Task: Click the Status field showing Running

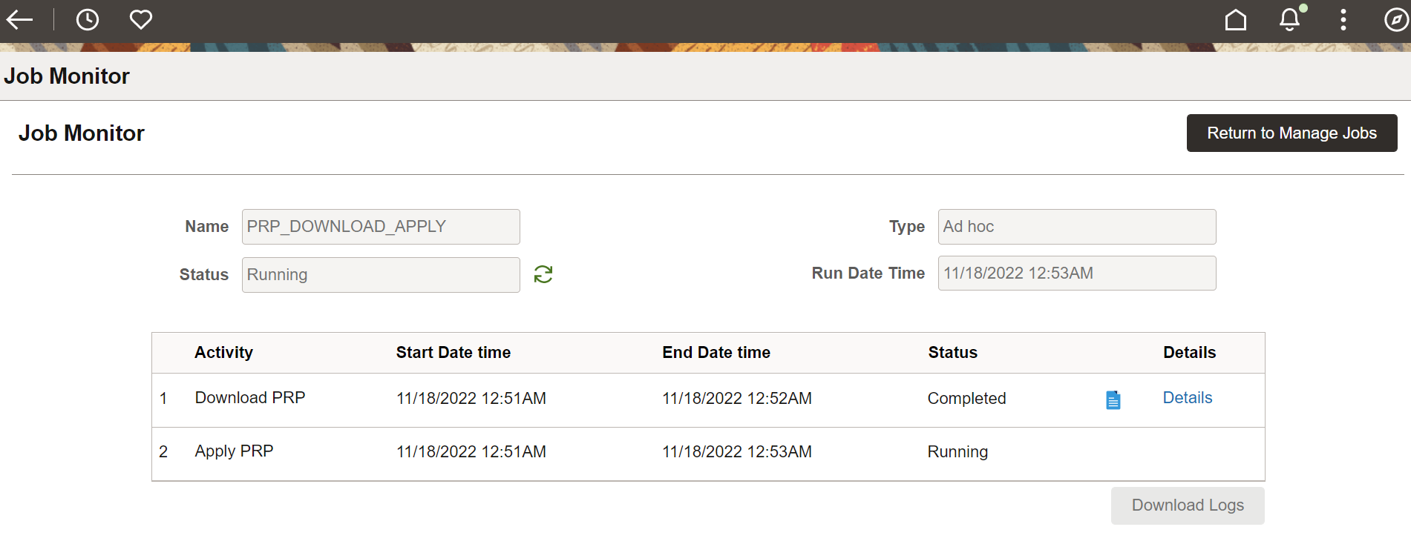Action: [380, 275]
